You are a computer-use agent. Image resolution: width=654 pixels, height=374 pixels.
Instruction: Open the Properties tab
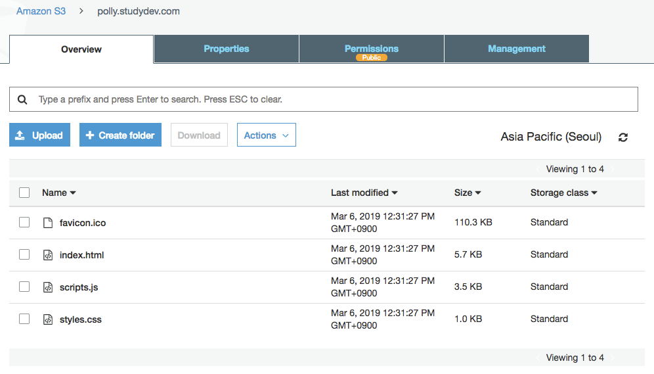pyautogui.click(x=227, y=49)
